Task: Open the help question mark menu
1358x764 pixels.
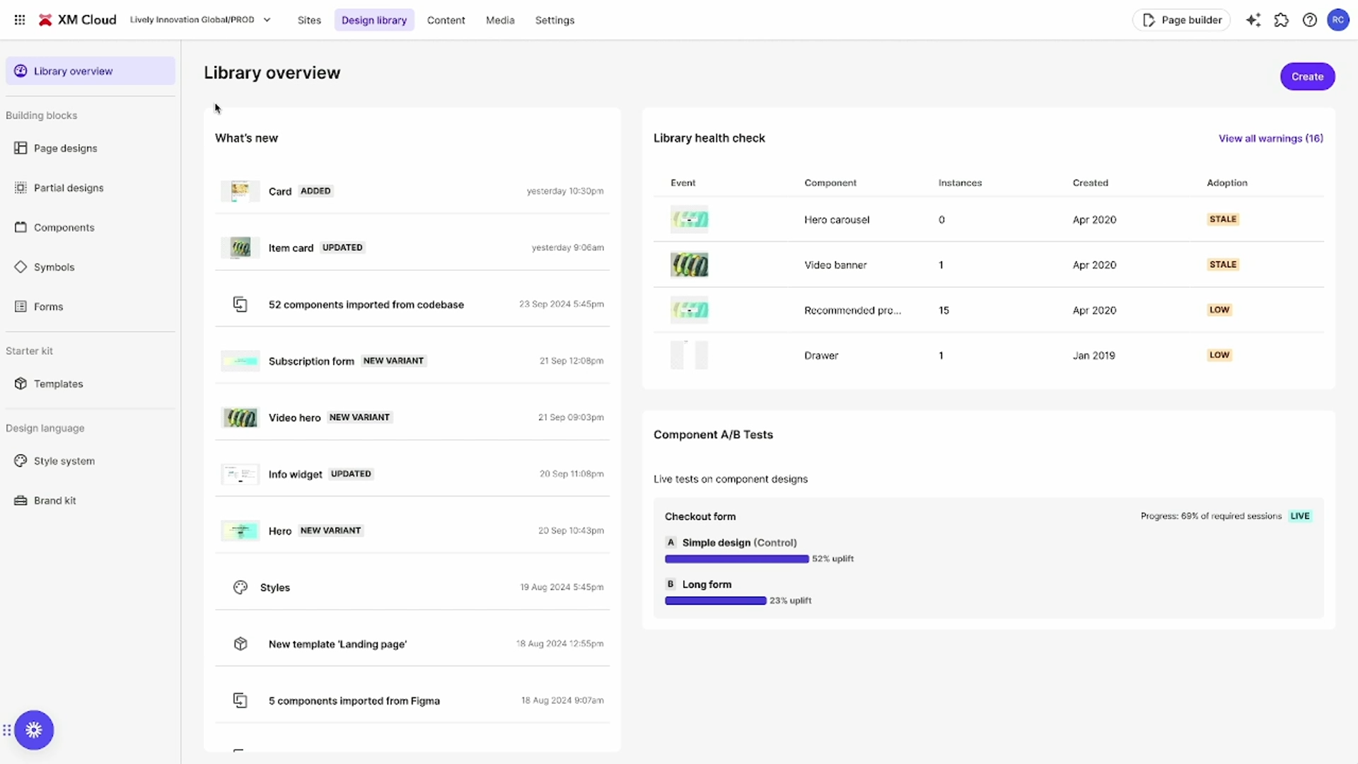Action: tap(1310, 20)
